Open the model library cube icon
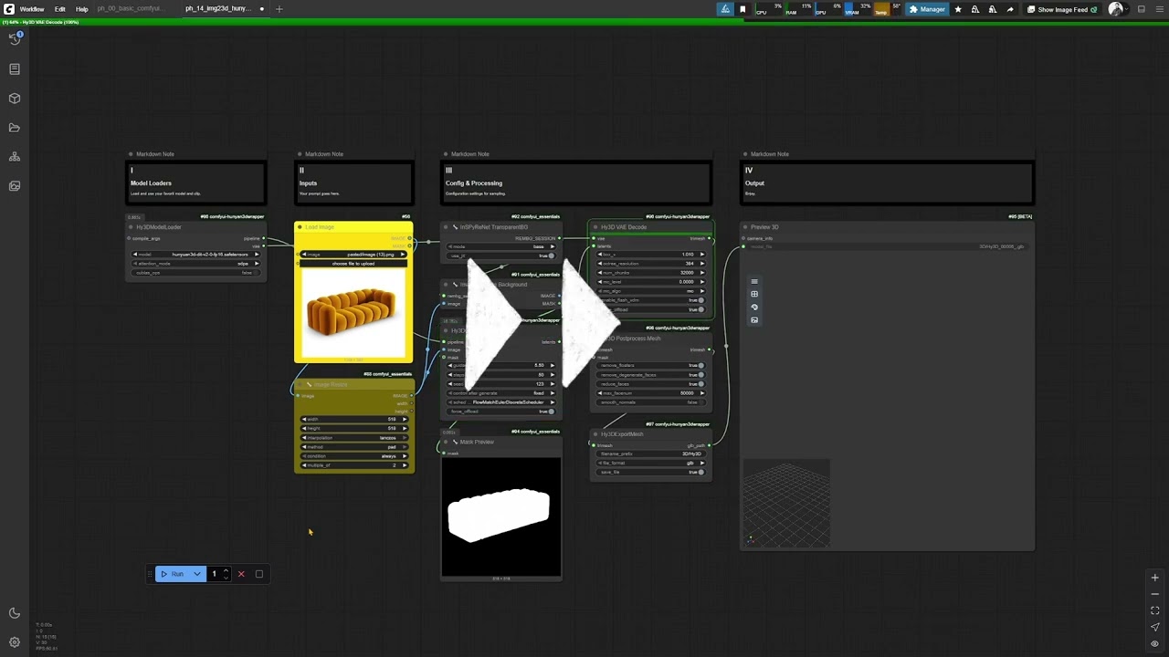Image resolution: width=1169 pixels, height=657 pixels. click(x=15, y=99)
